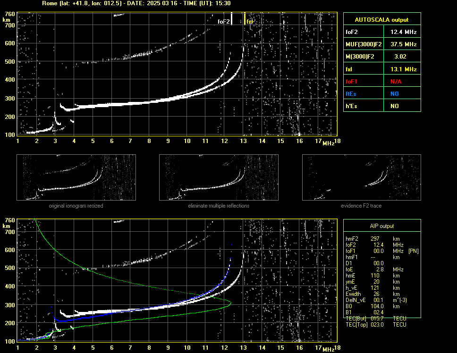The height and width of the screenshot is (353, 457).
Task: Click the h_vE 121 km row
Action: coord(372,288)
